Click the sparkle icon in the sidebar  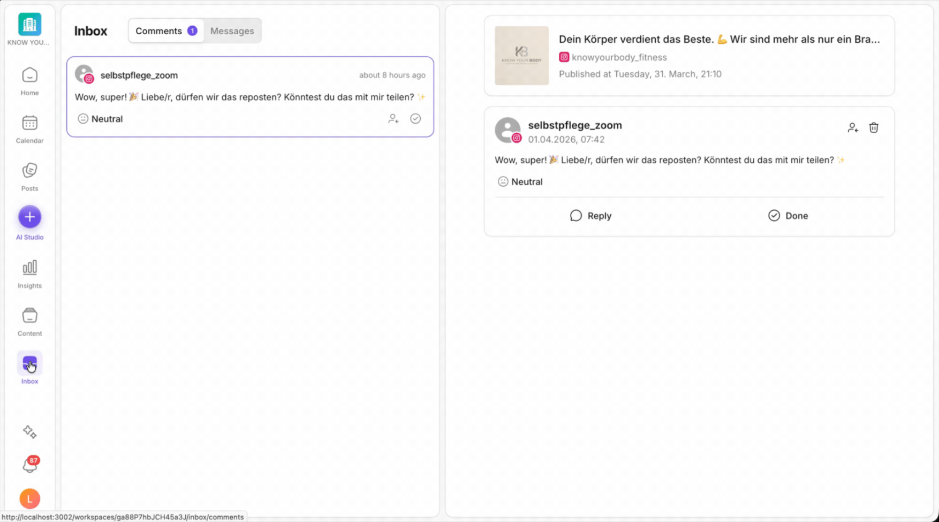pos(29,432)
